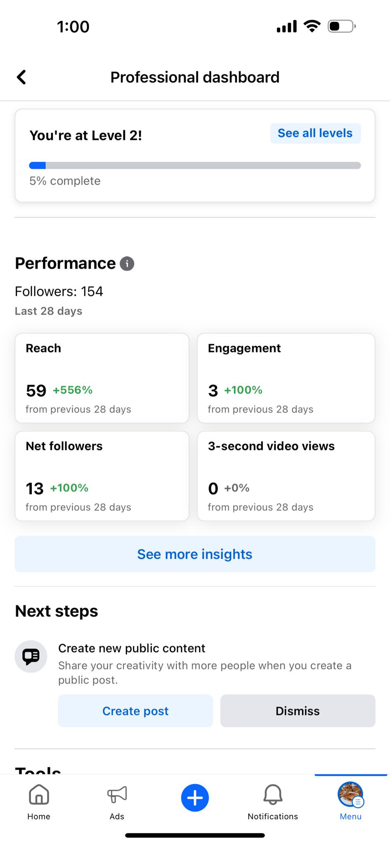Click See all levels button
Screen dimensions: 390x845
point(315,133)
